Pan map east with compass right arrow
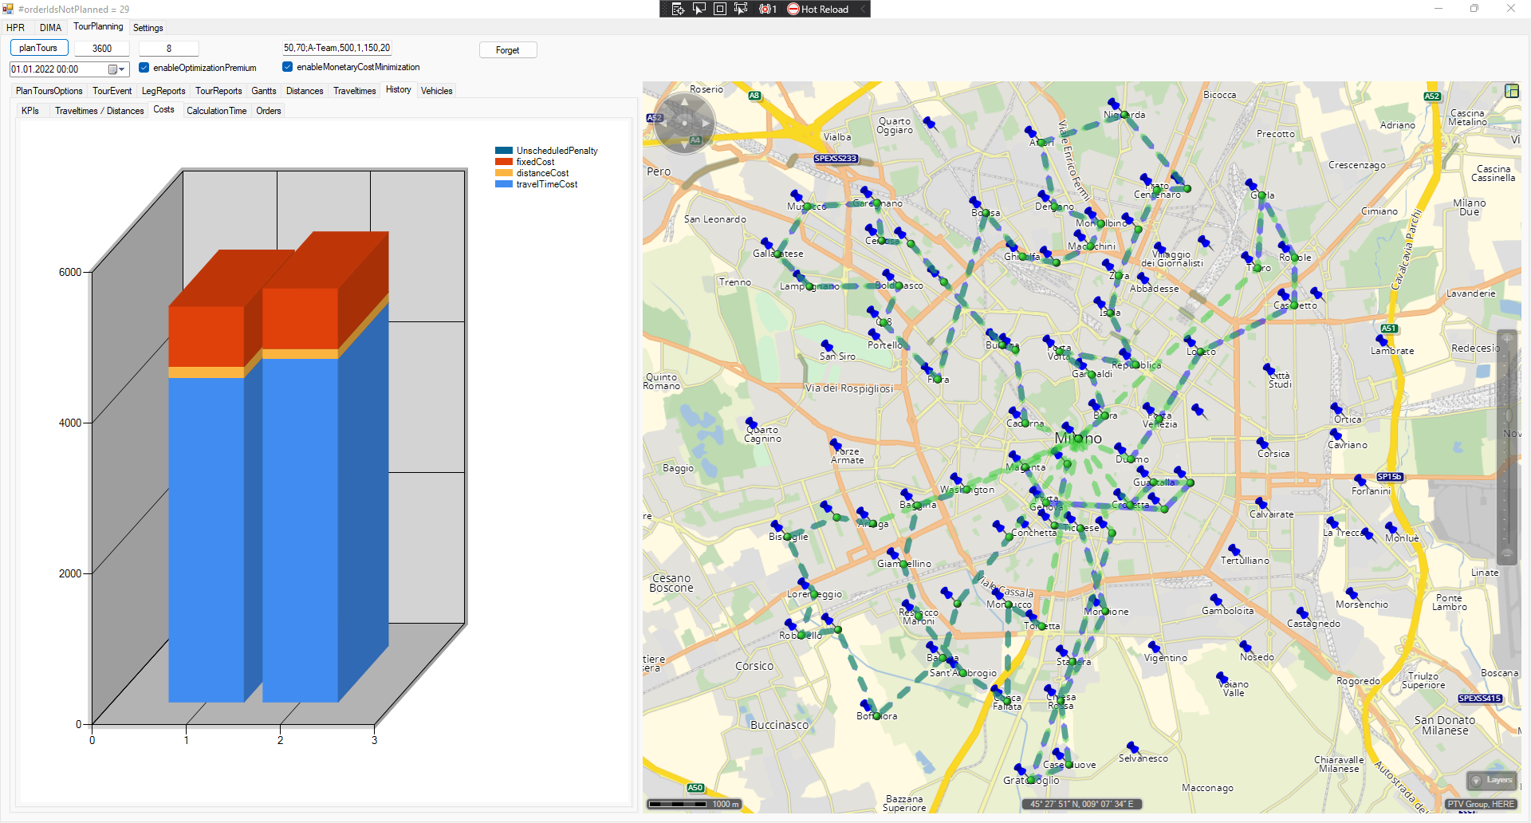Screen dimensions: 1531x823 click(706, 123)
